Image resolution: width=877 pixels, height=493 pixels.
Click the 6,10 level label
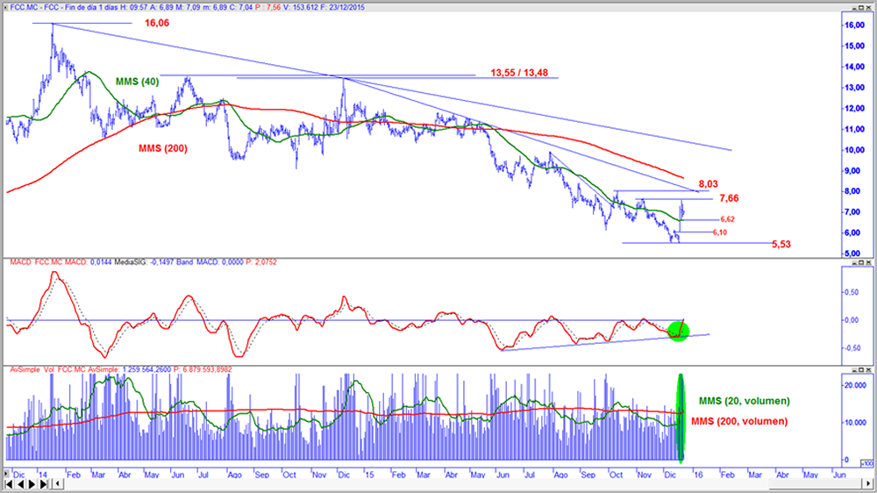(x=720, y=232)
